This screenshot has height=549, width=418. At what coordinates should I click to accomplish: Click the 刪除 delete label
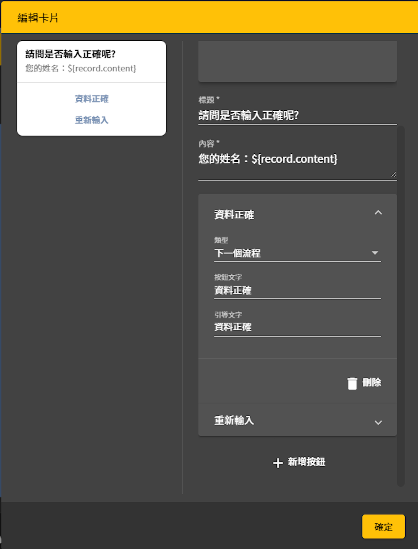pos(372,383)
